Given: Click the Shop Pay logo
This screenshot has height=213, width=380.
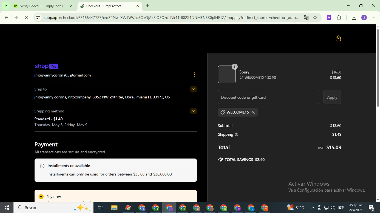Looking at the screenshot, I should (x=46, y=66).
